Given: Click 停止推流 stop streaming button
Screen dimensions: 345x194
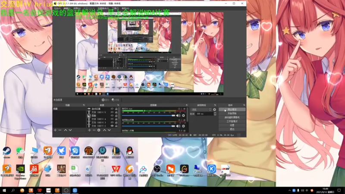Looking at the screenshot, I should tap(232, 110).
